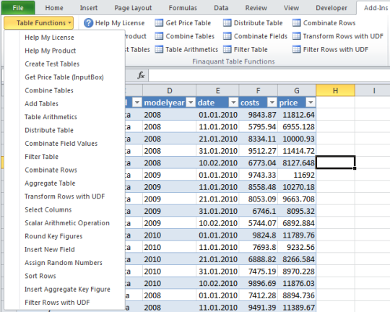Choose Aggregate Table from the menu

pyautogui.click(x=50, y=183)
